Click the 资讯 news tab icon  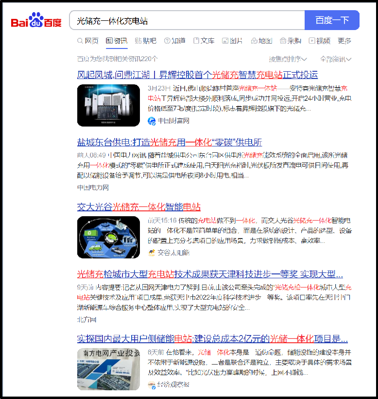tap(109, 40)
